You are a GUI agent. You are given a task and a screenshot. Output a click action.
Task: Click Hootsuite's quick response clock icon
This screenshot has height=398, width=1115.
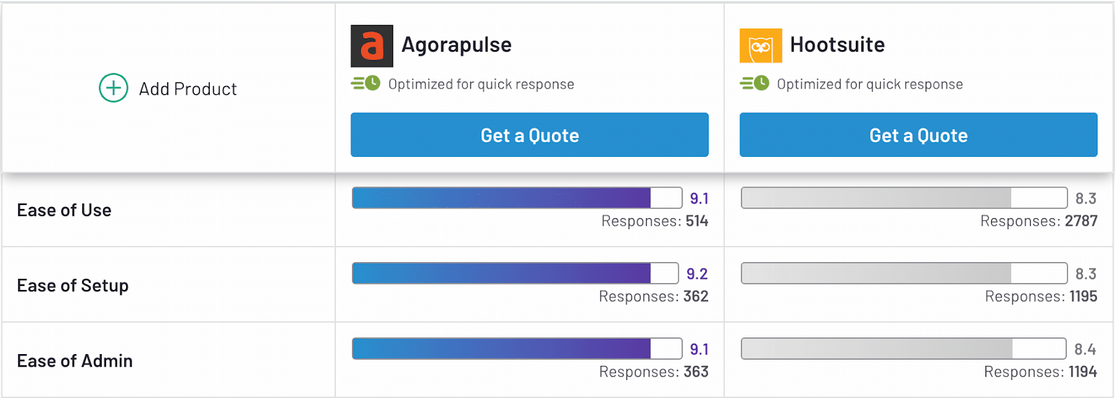pos(755,84)
